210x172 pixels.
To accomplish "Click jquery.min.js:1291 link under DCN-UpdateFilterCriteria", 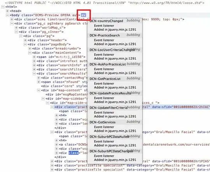I will point(122,117).
